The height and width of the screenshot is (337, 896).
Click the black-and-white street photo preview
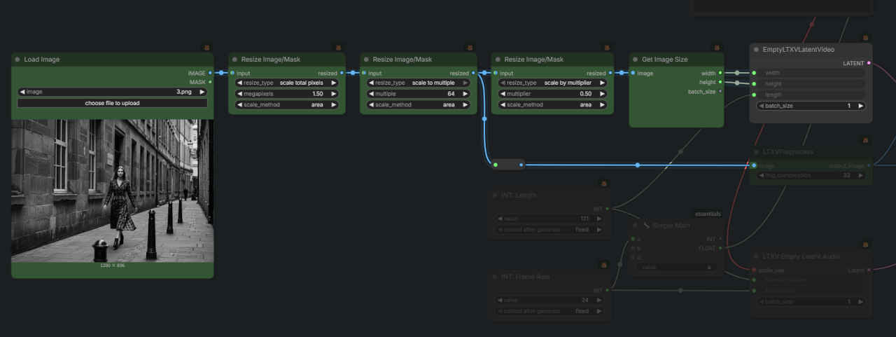click(x=112, y=191)
